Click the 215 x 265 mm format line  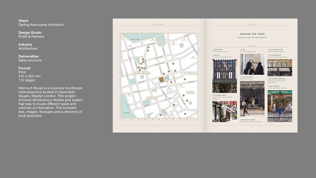(x=29, y=76)
